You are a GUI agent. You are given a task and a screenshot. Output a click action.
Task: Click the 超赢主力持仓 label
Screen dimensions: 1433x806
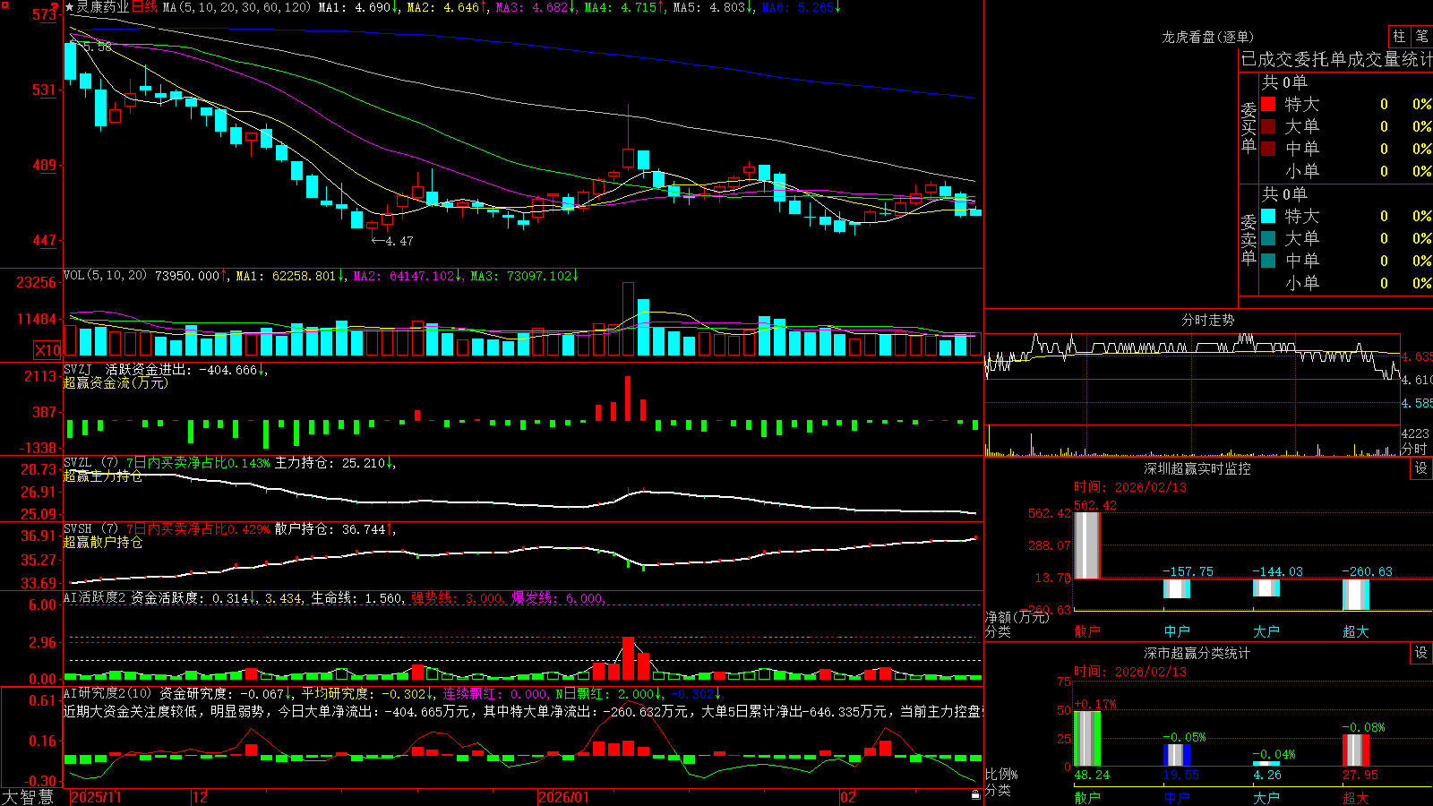103,476
